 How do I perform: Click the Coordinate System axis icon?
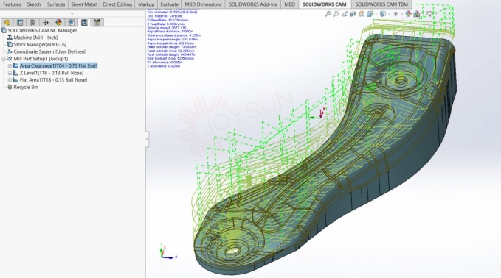click(x=10, y=51)
